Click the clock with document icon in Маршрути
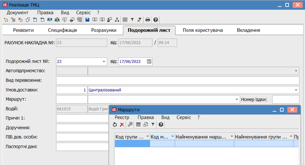 pos(145,125)
